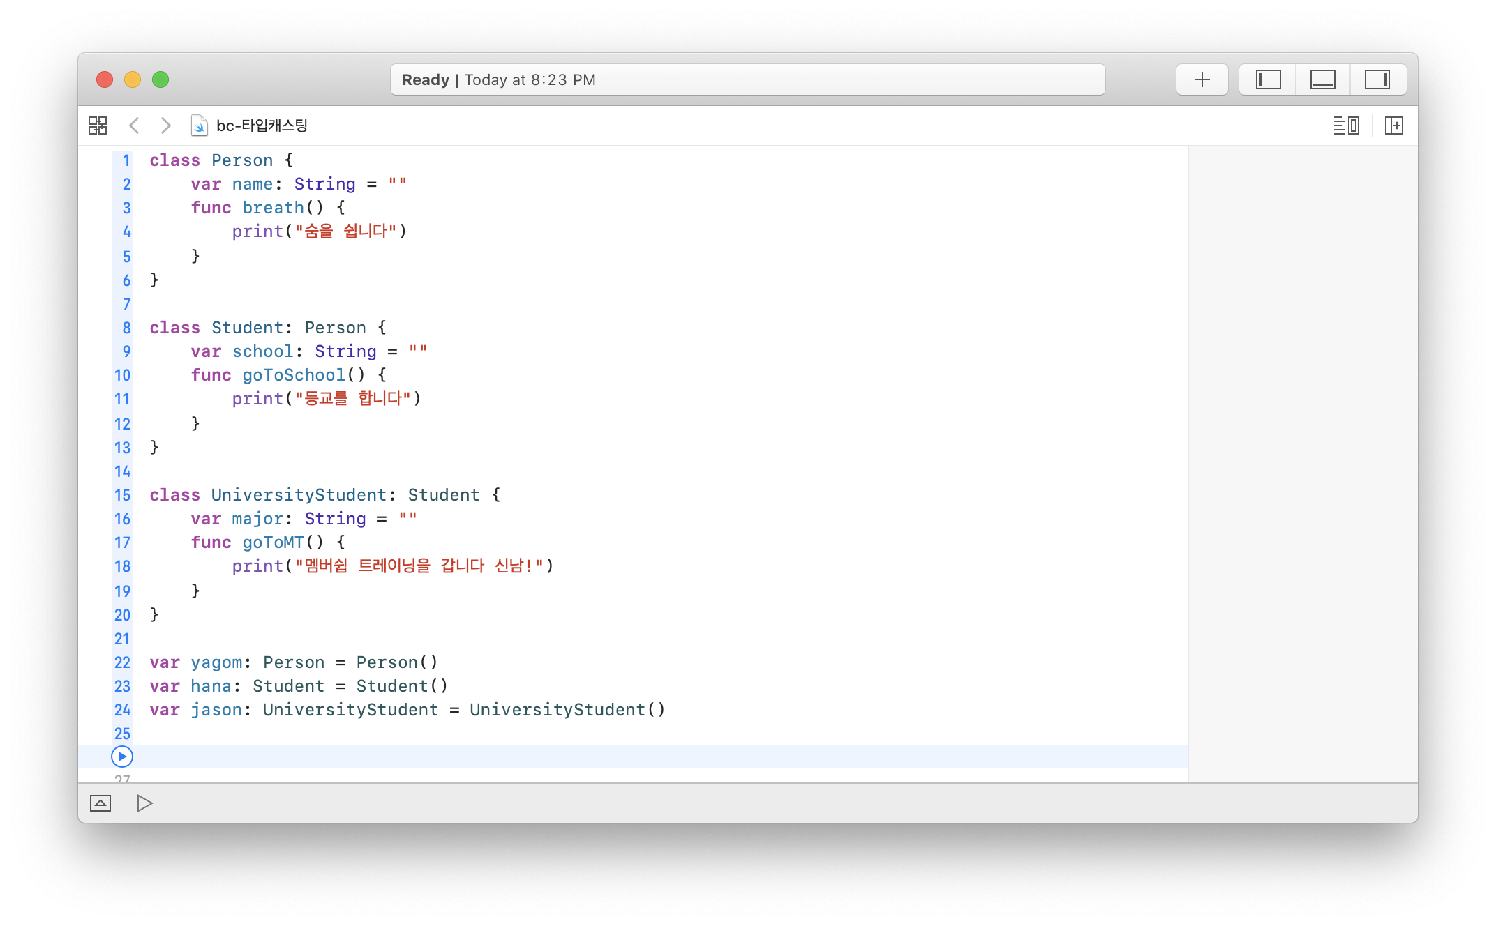
Task: Toggle the right inspector panel
Action: coord(1377,79)
